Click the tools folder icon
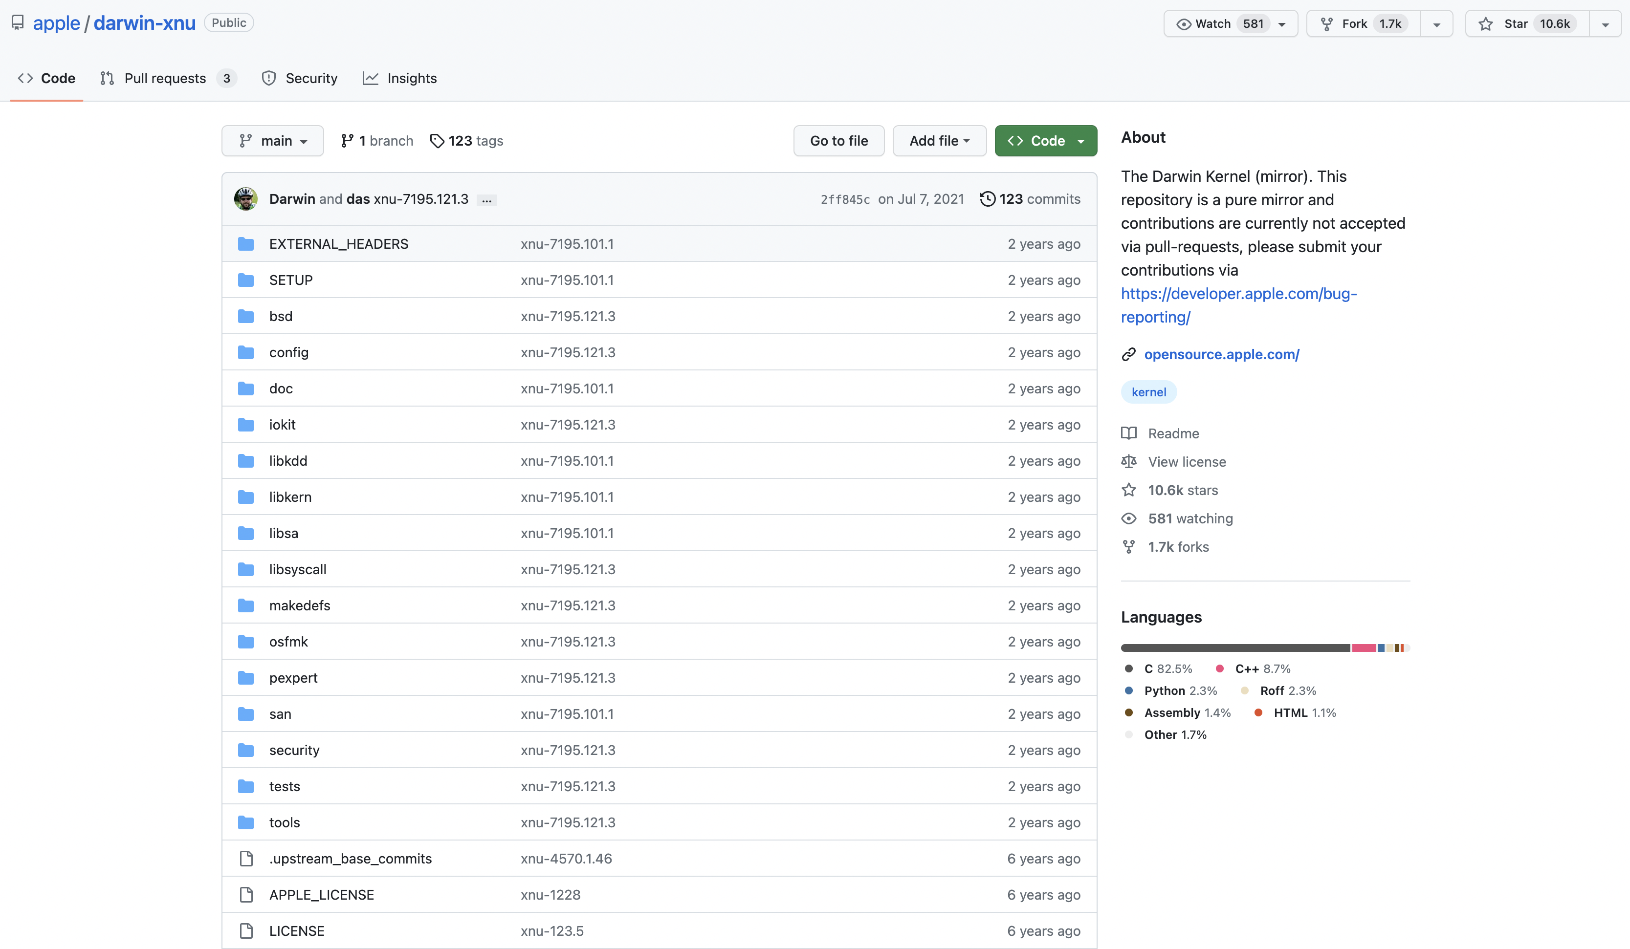The width and height of the screenshot is (1630, 949). tap(246, 823)
